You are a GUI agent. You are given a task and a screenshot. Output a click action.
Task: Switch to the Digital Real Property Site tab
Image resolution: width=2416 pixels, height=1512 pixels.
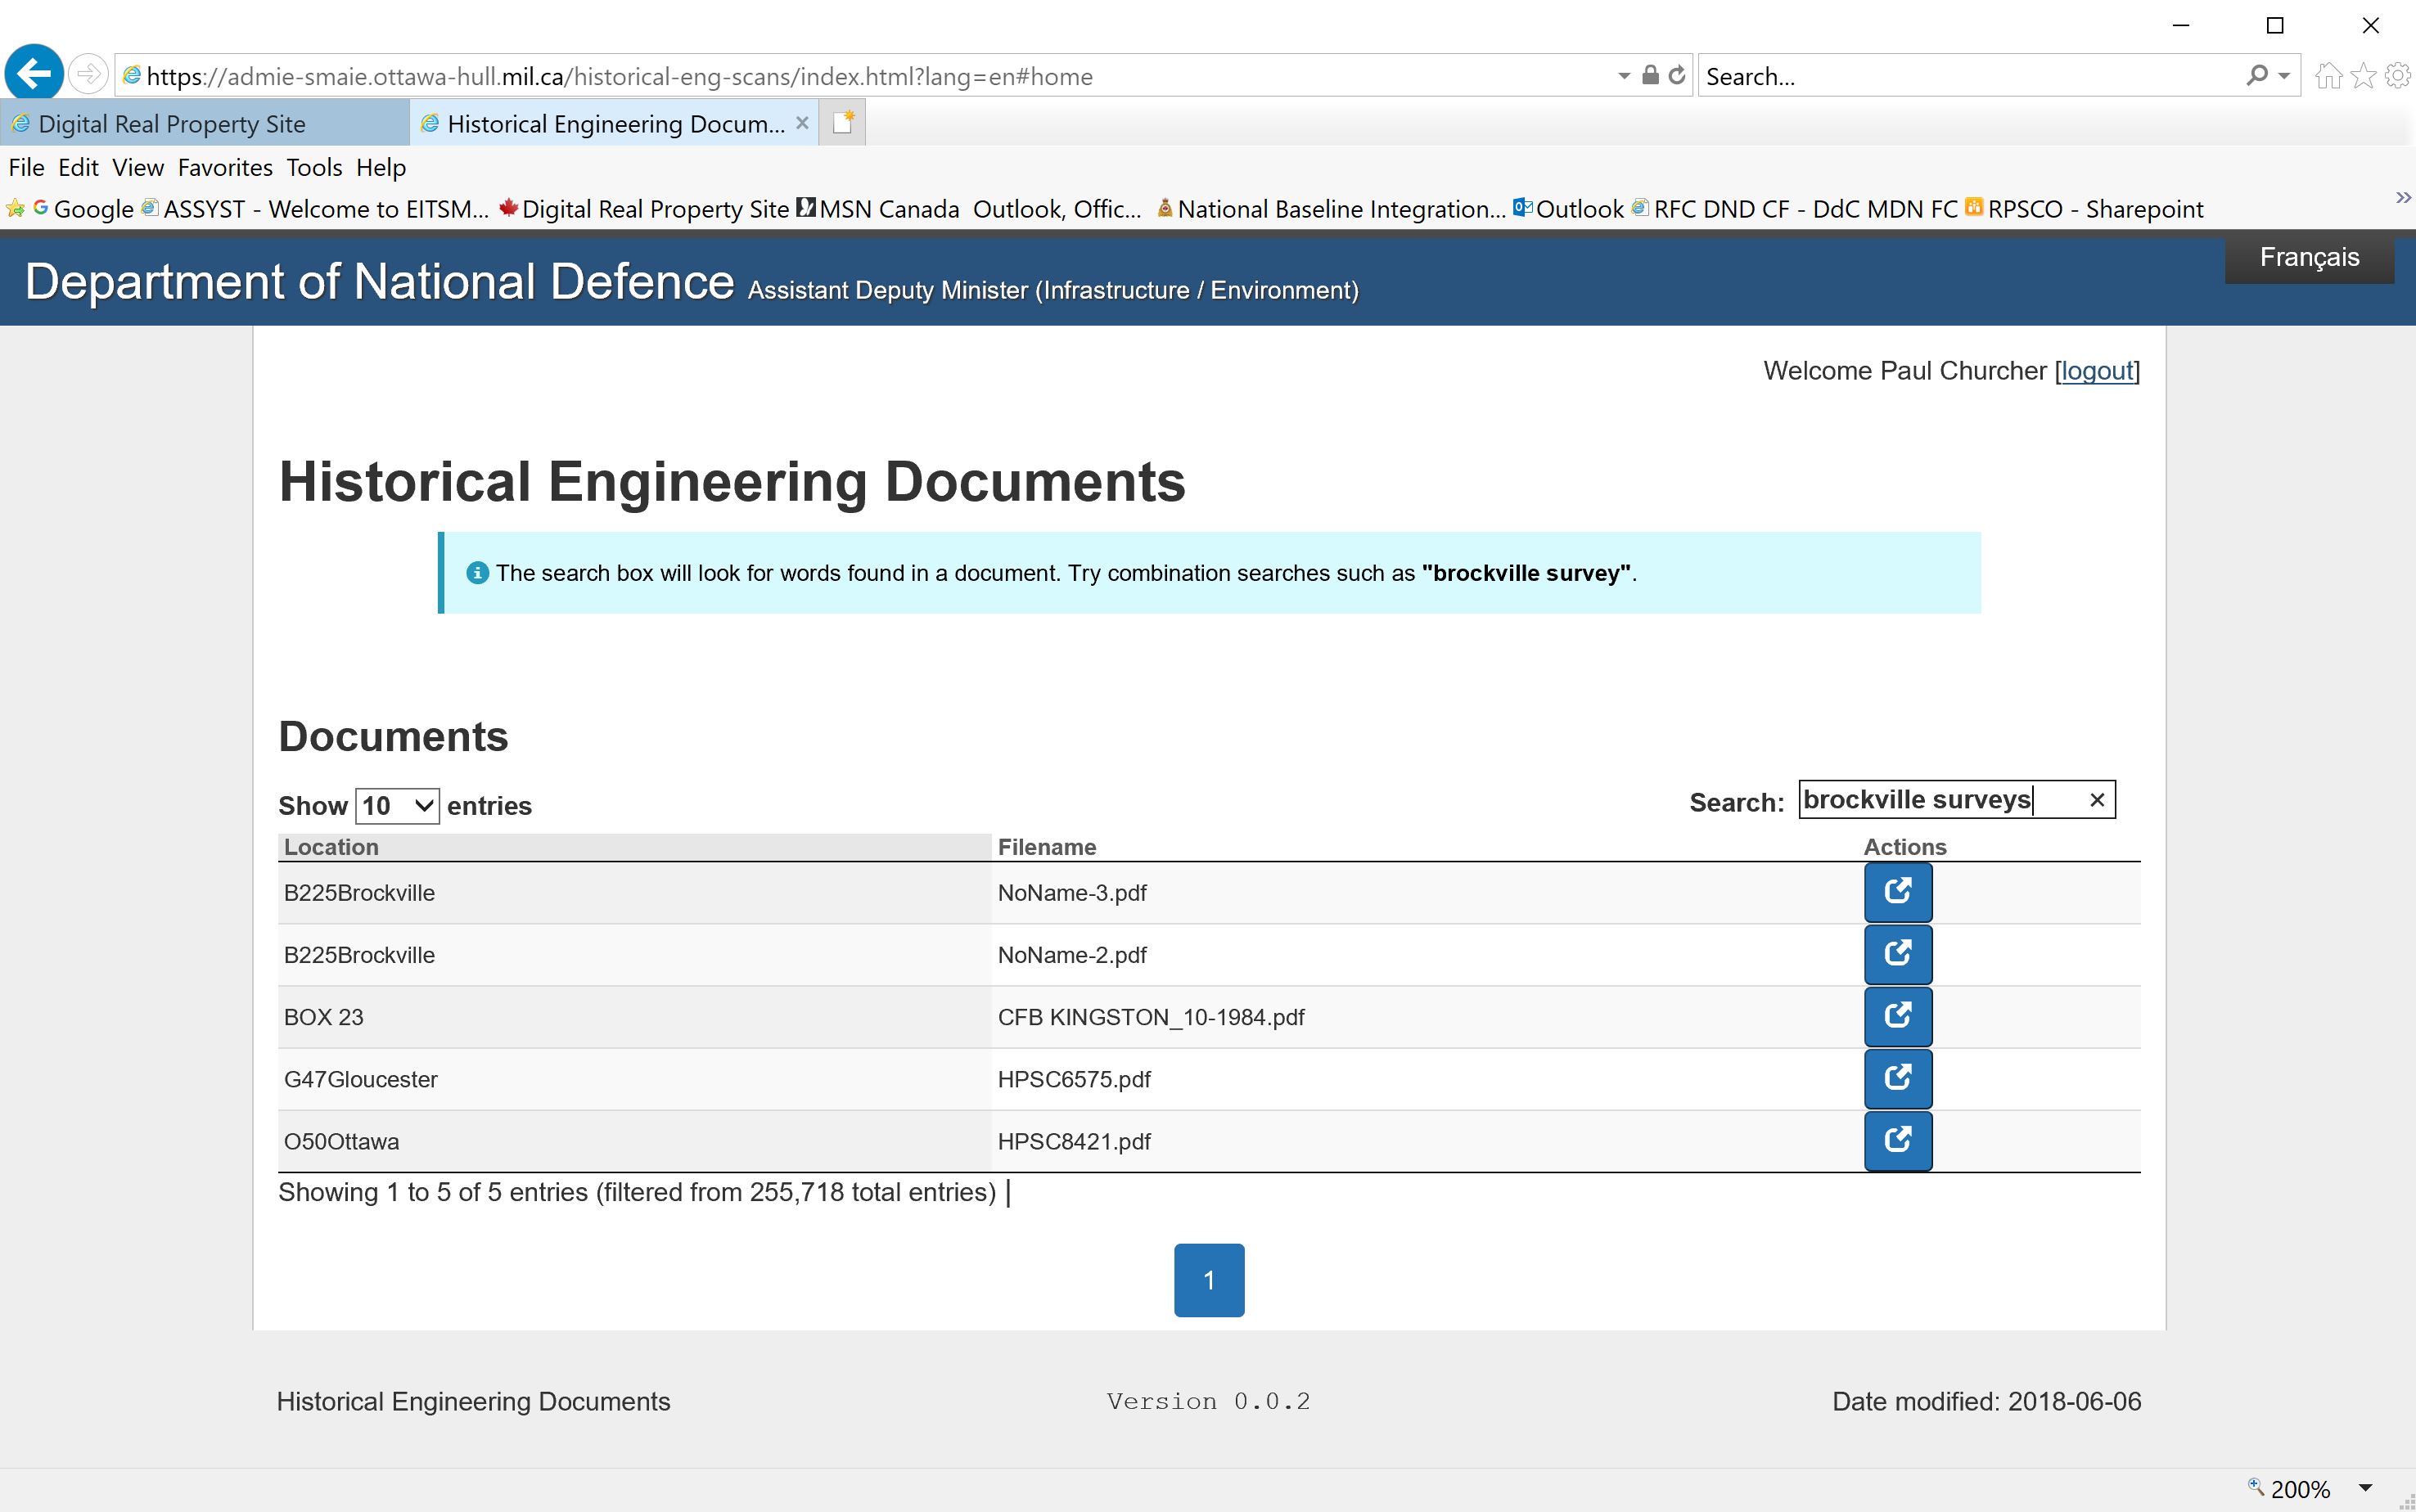click(x=172, y=124)
